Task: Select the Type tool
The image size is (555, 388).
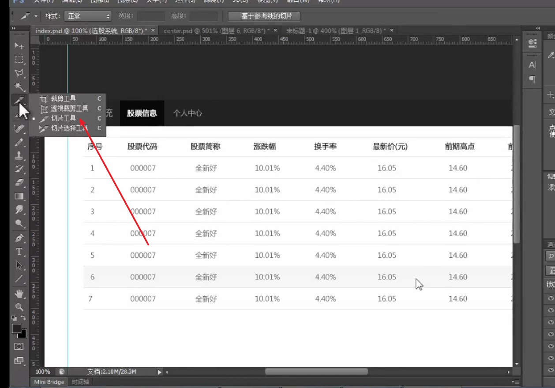Action: pos(19,252)
